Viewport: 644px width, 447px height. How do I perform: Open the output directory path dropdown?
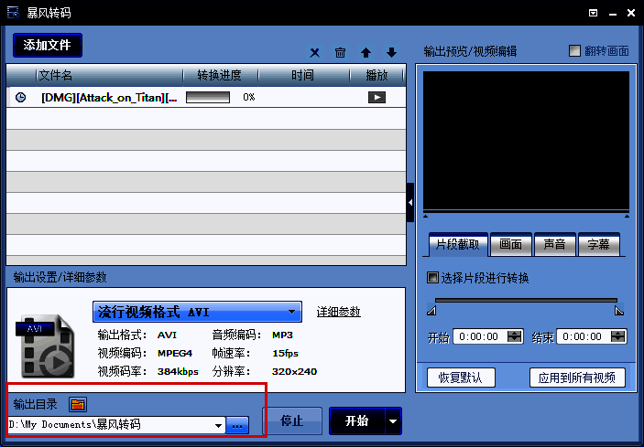coord(218,425)
